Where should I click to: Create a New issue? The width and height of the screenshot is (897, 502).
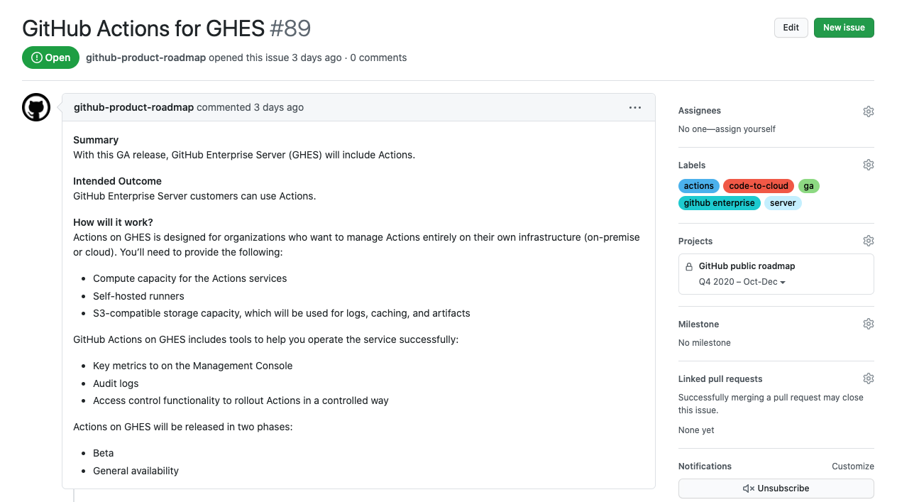point(844,28)
